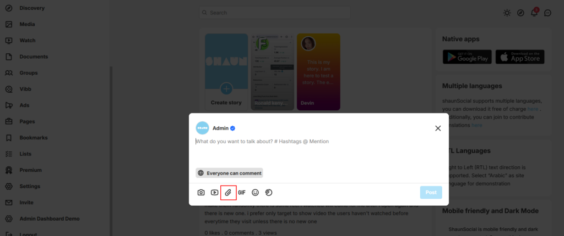Click the camera photo upload icon
The image size is (564, 236).
pos(201,193)
